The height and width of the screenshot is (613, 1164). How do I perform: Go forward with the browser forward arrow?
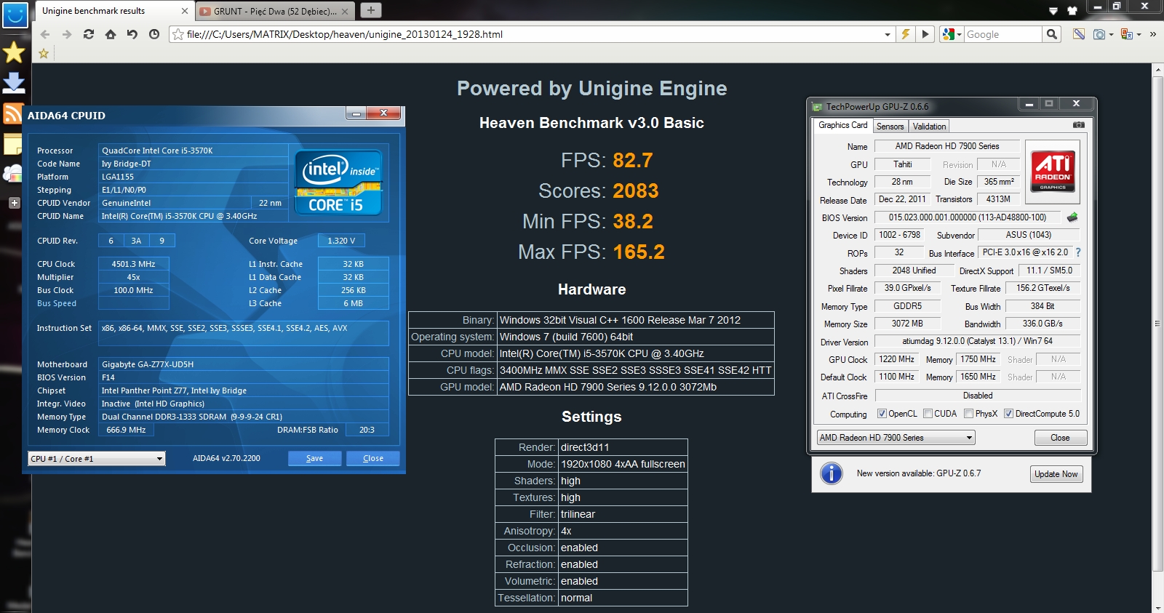pos(67,34)
